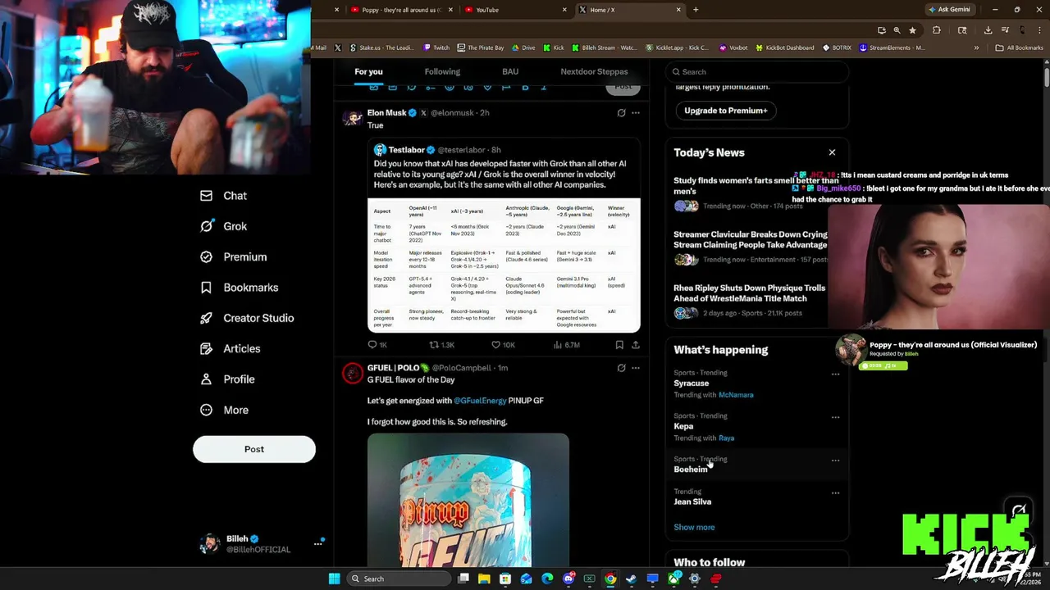This screenshot has height=590, width=1050.
Task: Switch to the For you timeline tab
Action: coord(368,71)
